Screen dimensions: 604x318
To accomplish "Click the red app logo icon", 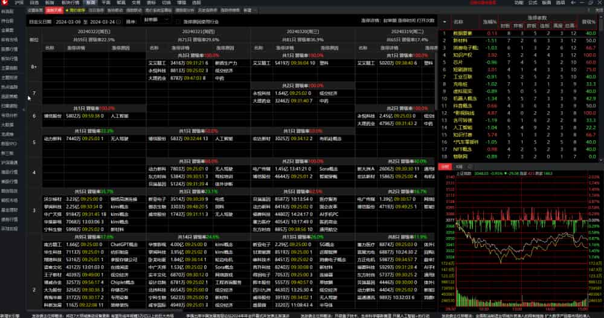I will tap(5, 2).
